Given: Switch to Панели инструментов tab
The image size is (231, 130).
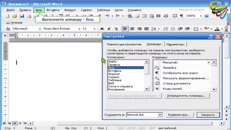Looking at the screenshot, I should click(124, 44).
